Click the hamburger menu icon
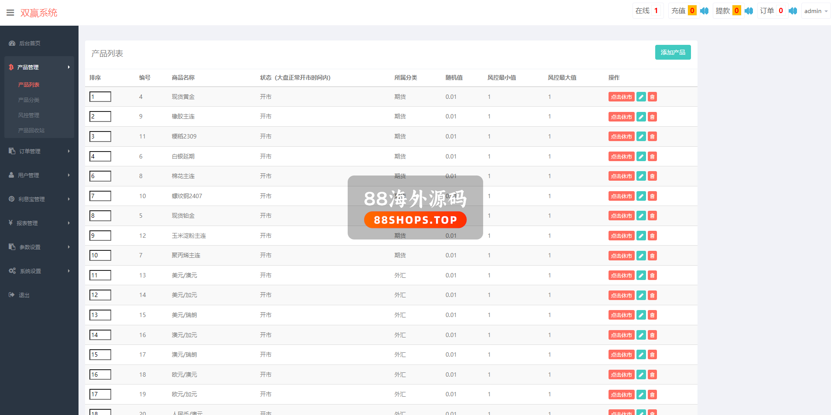 tap(10, 13)
